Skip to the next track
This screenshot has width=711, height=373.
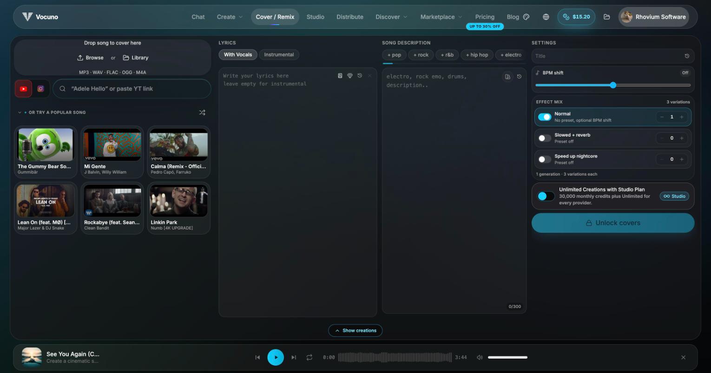(x=294, y=357)
